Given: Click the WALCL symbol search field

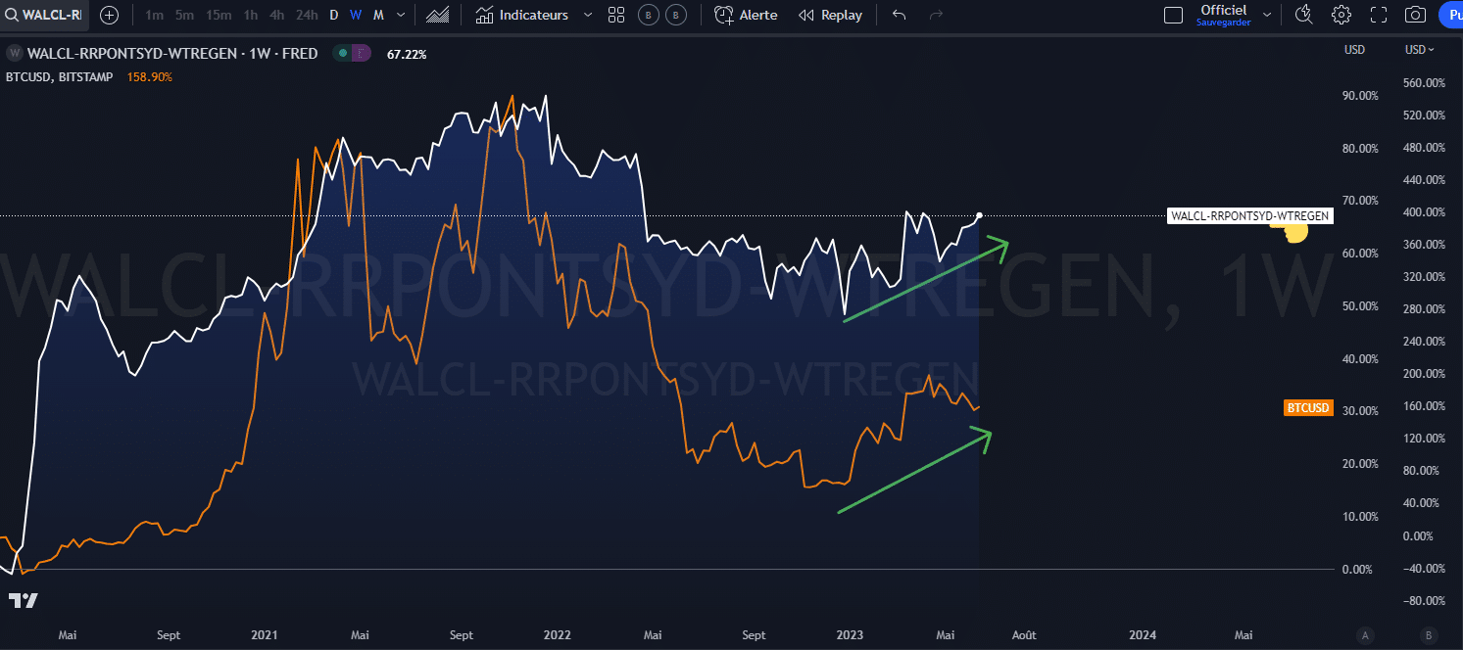Looking at the screenshot, I should point(44,15).
